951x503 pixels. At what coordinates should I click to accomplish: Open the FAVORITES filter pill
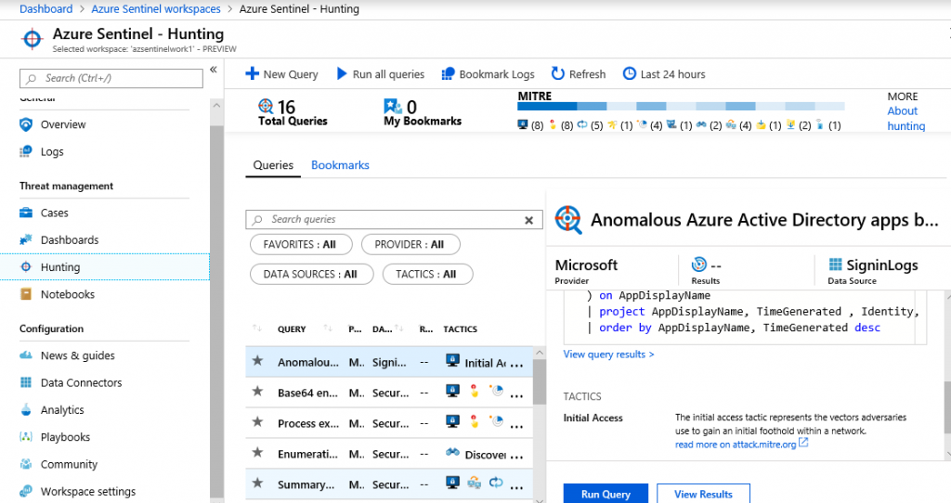tap(299, 245)
